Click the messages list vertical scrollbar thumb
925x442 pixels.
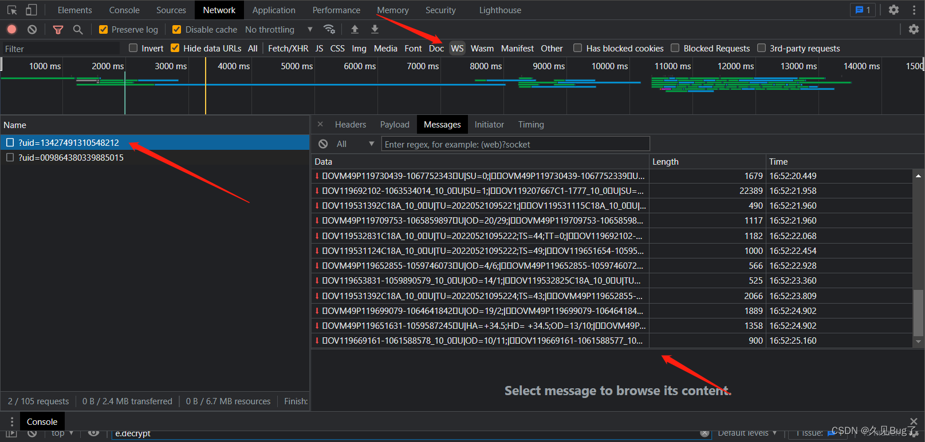pos(918,312)
